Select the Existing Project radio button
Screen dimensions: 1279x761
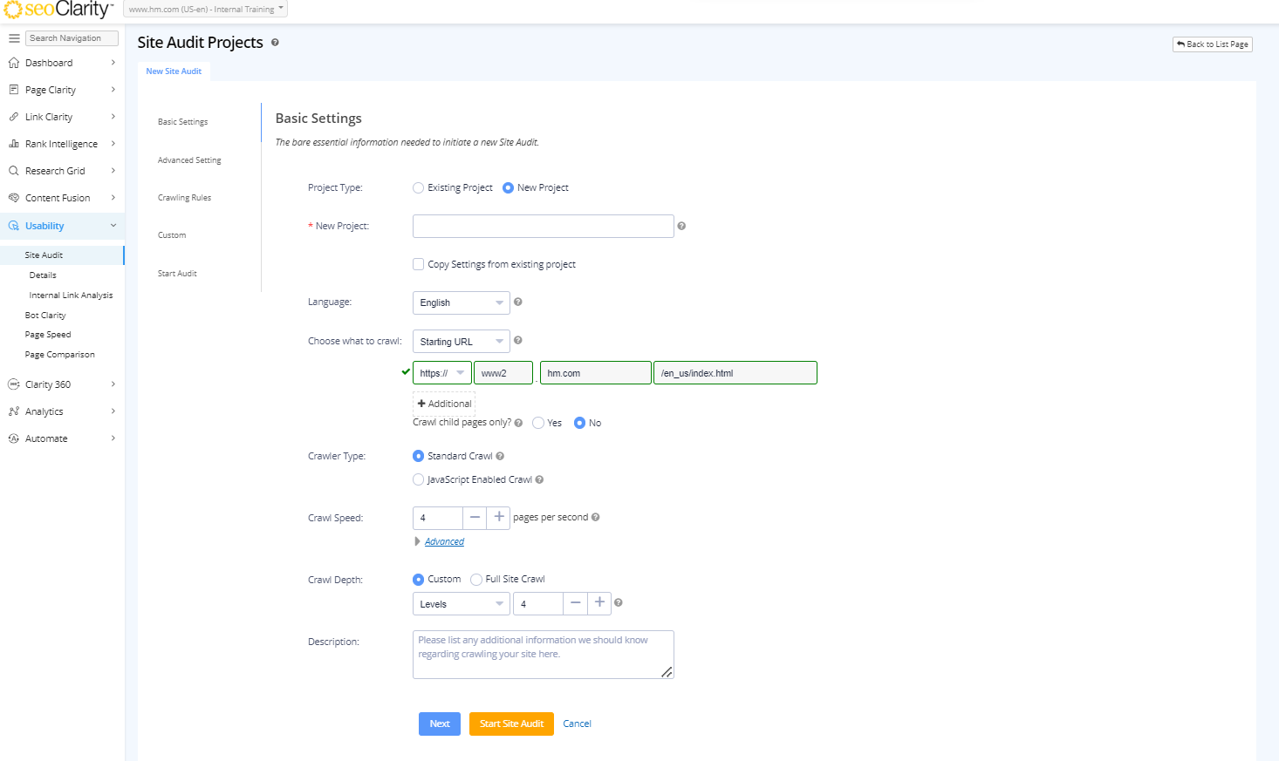click(419, 187)
